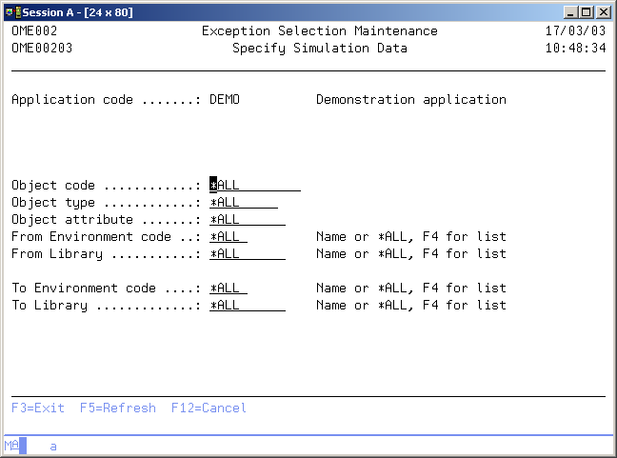Click the From Library input field

(247, 254)
